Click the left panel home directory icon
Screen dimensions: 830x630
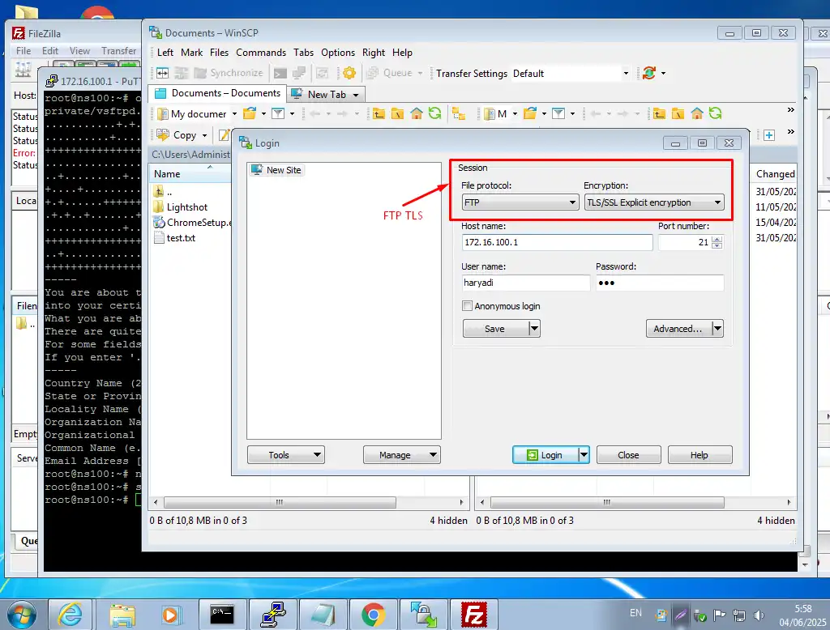pos(417,114)
